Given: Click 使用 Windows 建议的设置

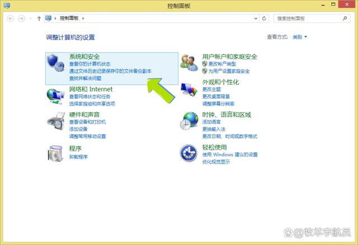Looking at the screenshot, I should (230, 155).
